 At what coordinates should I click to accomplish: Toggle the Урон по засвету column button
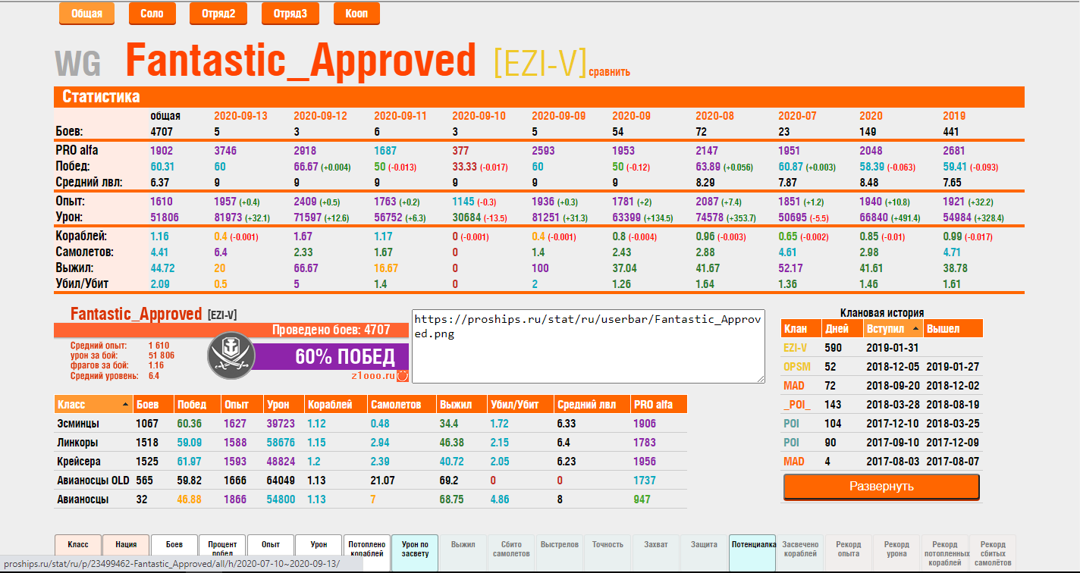415,549
